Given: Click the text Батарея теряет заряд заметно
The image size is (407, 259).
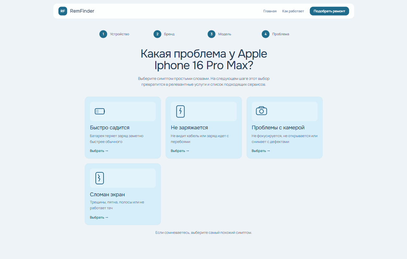Looking at the screenshot, I should (116, 136).
